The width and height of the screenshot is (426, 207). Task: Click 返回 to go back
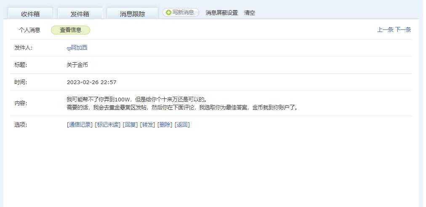tap(182, 125)
